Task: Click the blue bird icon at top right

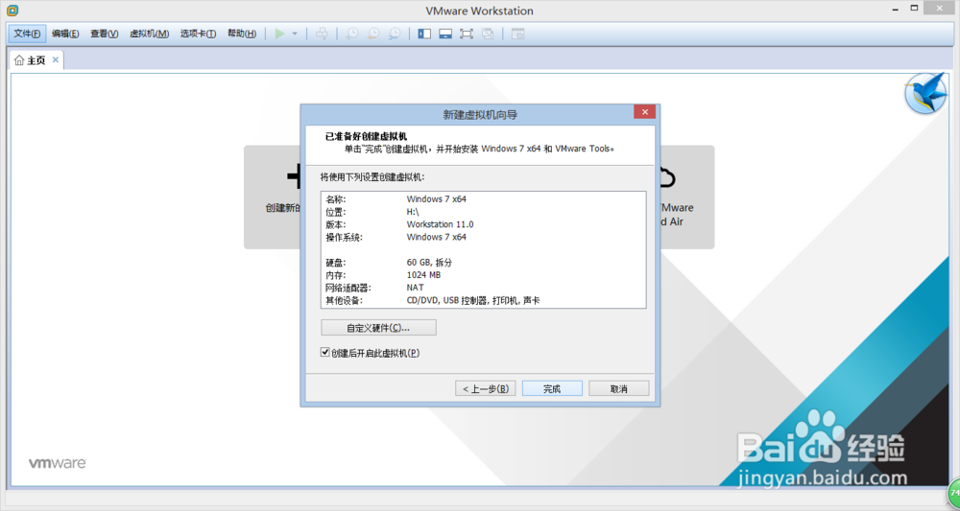Action: [925, 93]
